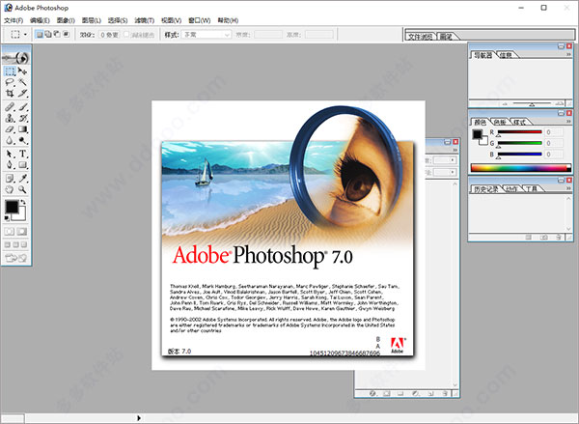This screenshot has height=424, width=579.
Task: Choose Subtract from Selection mode
Action: point(57,35)
